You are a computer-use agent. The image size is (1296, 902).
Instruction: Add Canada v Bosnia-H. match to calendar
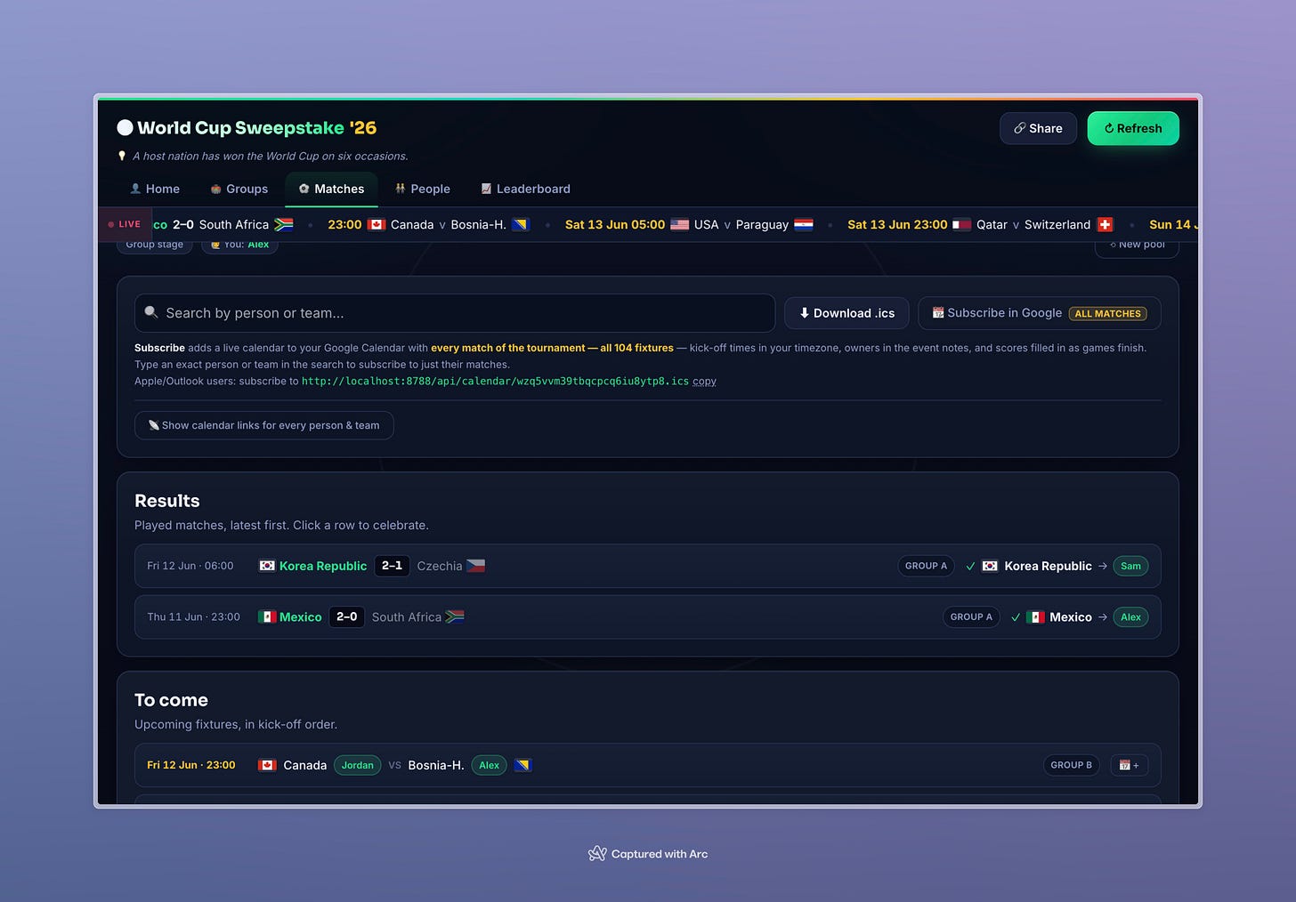tap(1129, 765)
